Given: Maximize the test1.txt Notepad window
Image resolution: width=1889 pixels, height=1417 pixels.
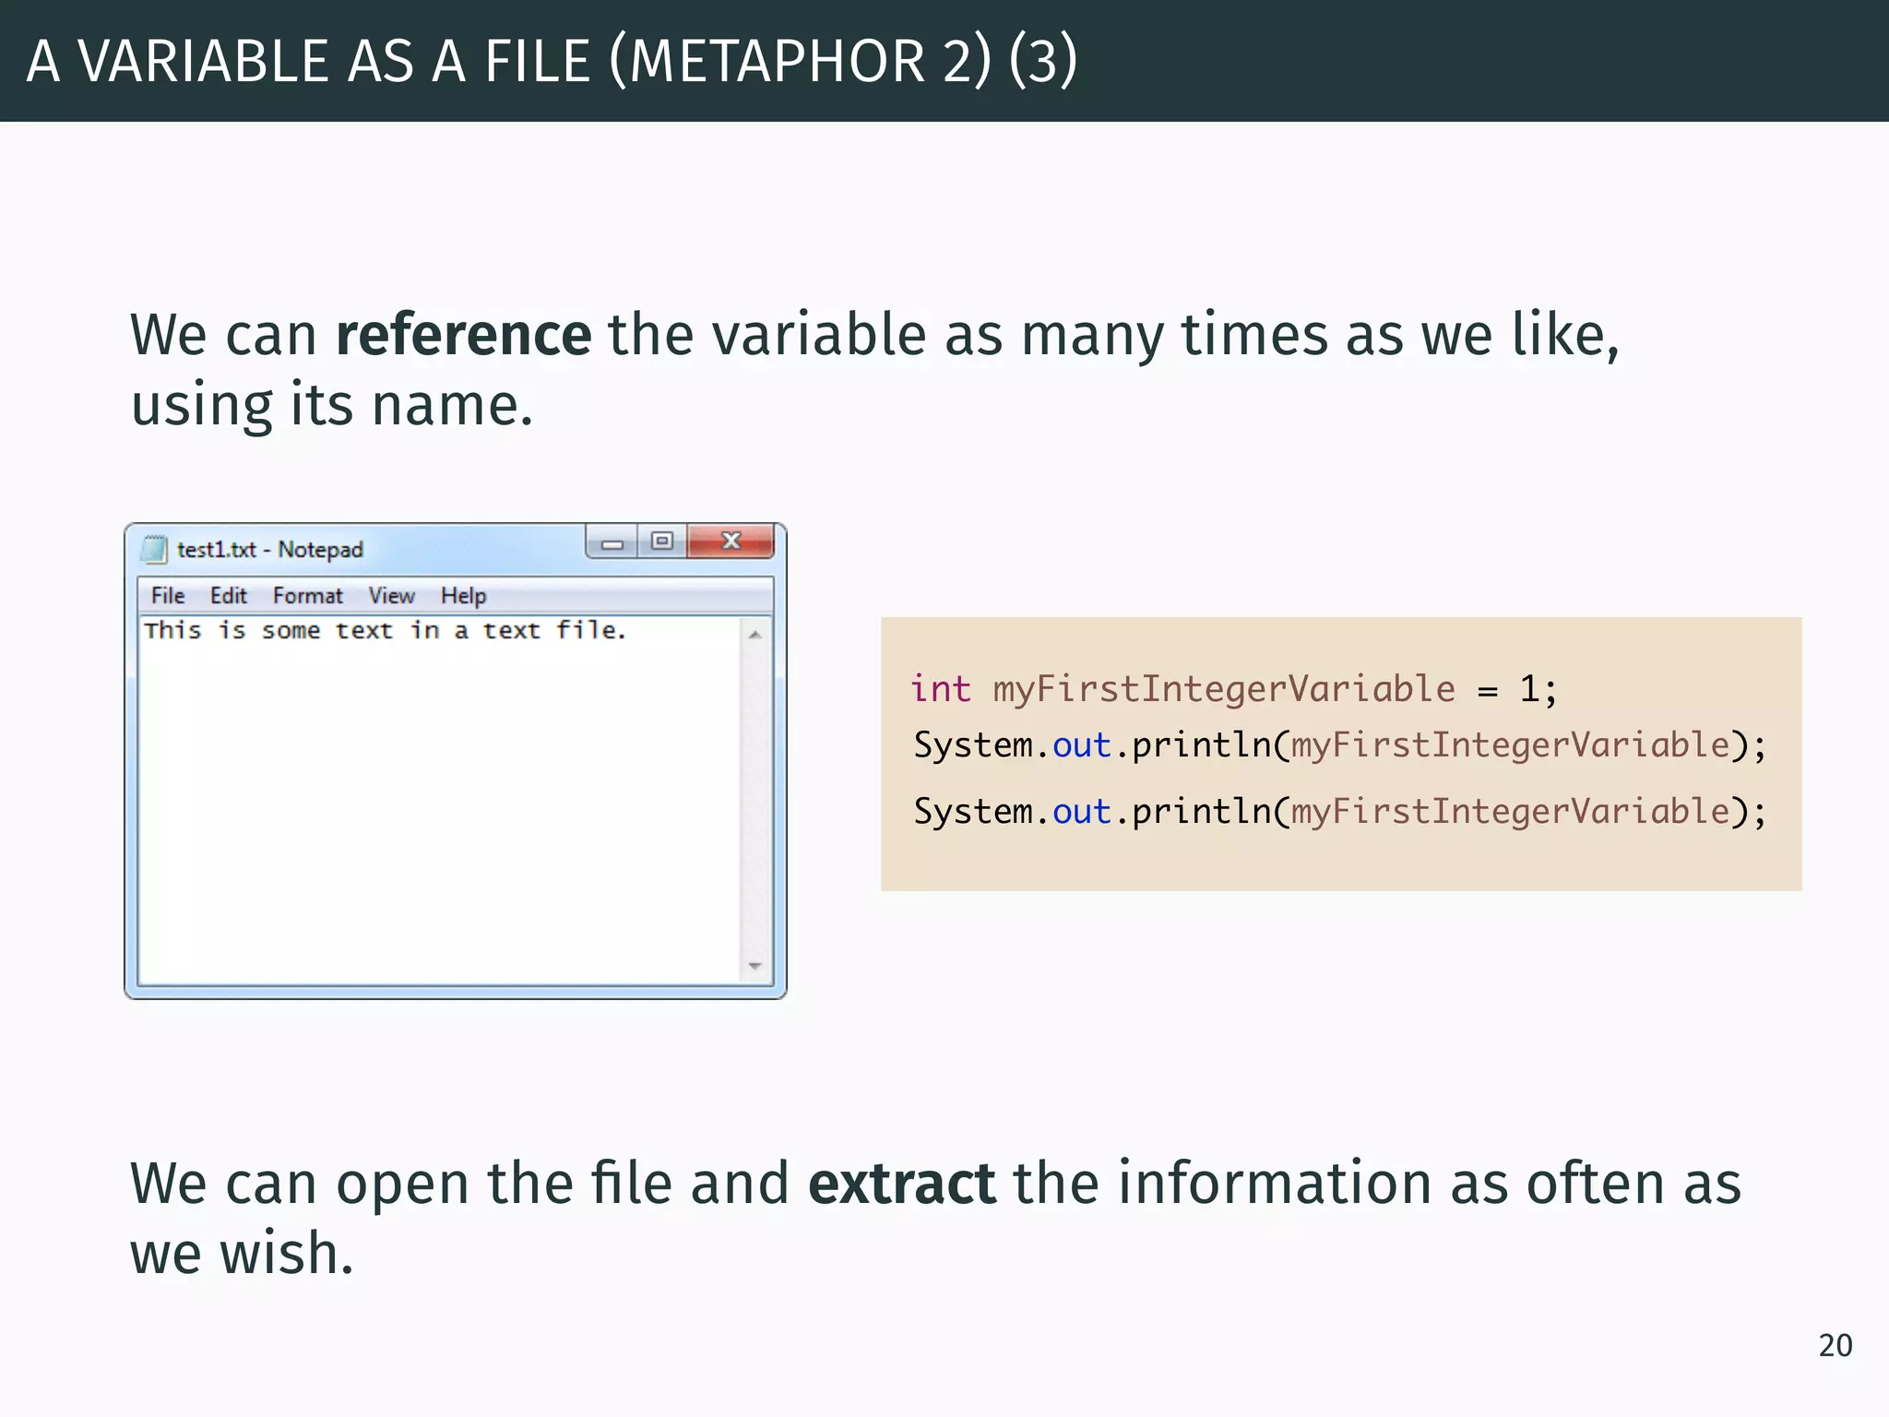Looking at the screenshot, I should click(662, 542).
